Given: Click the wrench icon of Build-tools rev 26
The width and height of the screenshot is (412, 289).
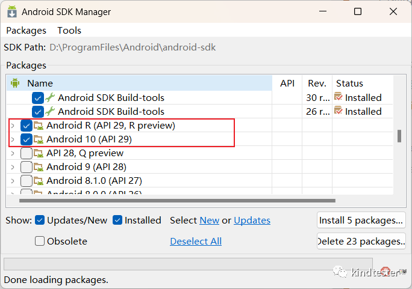Looking at the screenshot, I should (x=50, y=111).
